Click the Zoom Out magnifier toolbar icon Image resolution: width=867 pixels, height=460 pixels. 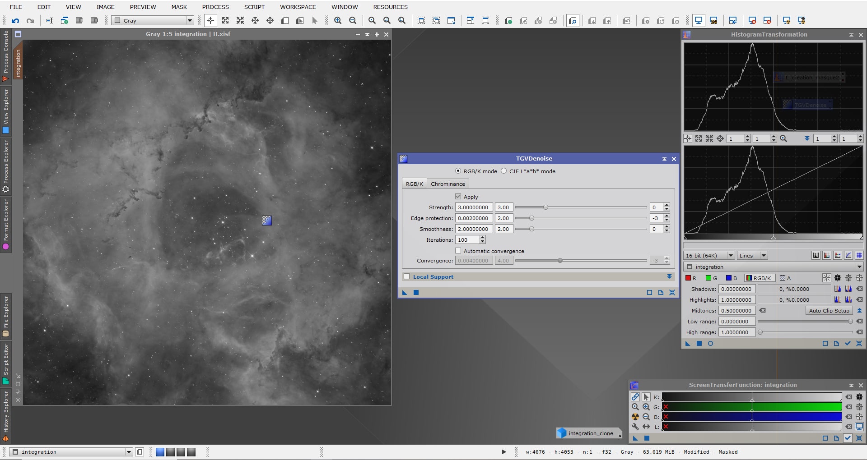pyautogui.click(x=353, y=21)
